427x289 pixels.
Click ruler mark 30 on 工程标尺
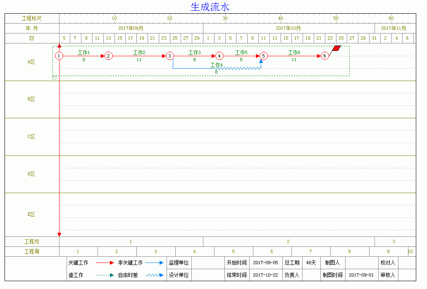[x=225, y=18]
